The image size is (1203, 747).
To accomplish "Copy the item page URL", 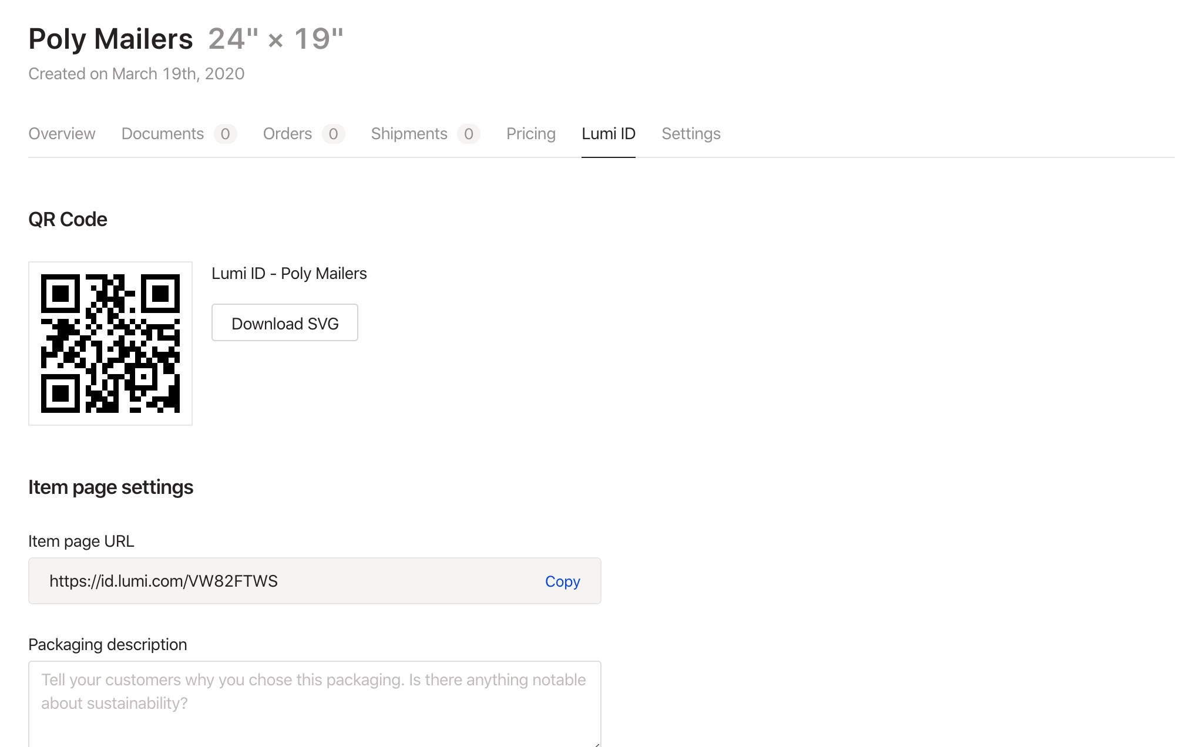I will pos(562,581).
